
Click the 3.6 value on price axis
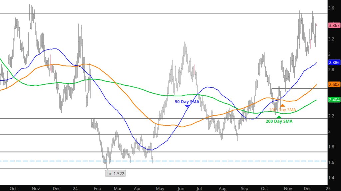point(331,8)
